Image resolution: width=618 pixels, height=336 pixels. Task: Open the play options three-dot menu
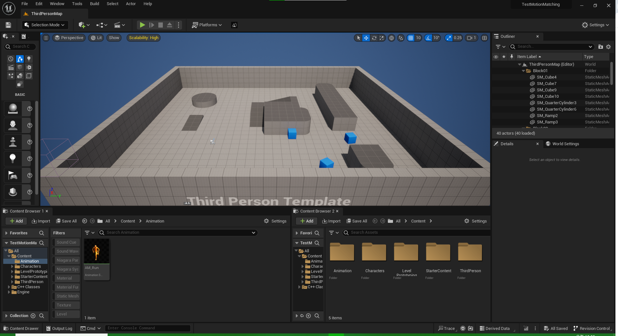(x=179, y=25)
